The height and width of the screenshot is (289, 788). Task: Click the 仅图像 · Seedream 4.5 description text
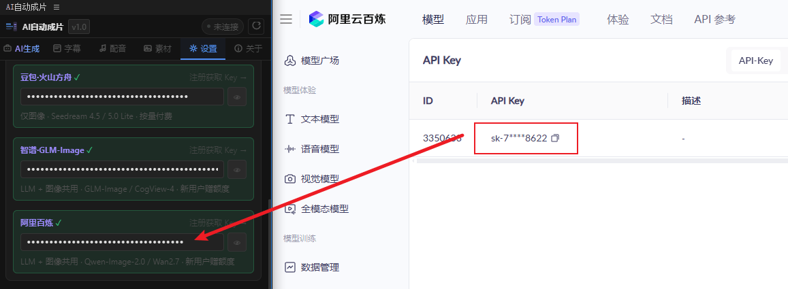pyautogui.click(x=96, y=116)
